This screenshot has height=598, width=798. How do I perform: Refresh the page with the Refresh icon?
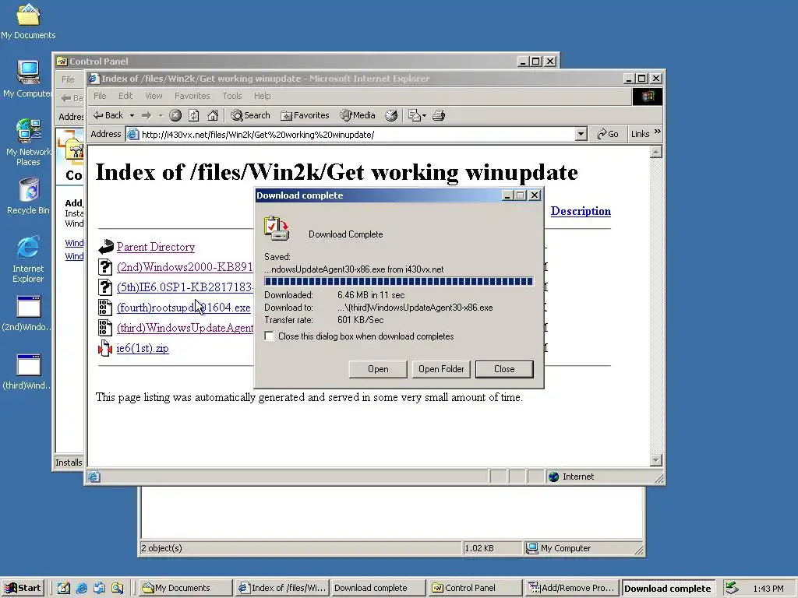click(x=193, y=115)
